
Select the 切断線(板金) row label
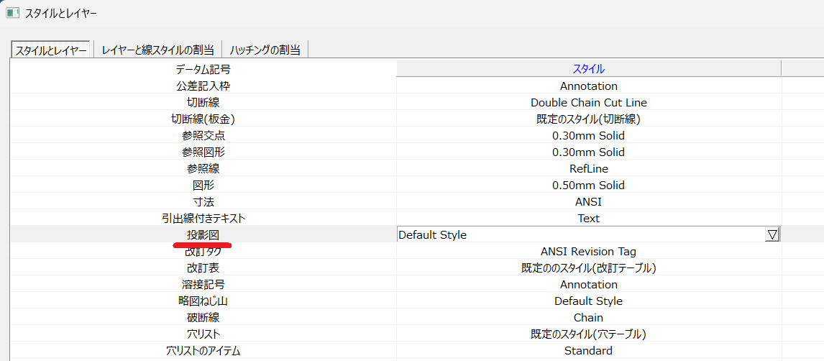click(203, 119)
